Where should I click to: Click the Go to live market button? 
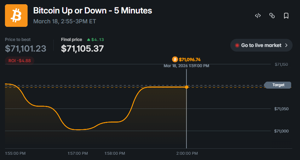[261, 45]
